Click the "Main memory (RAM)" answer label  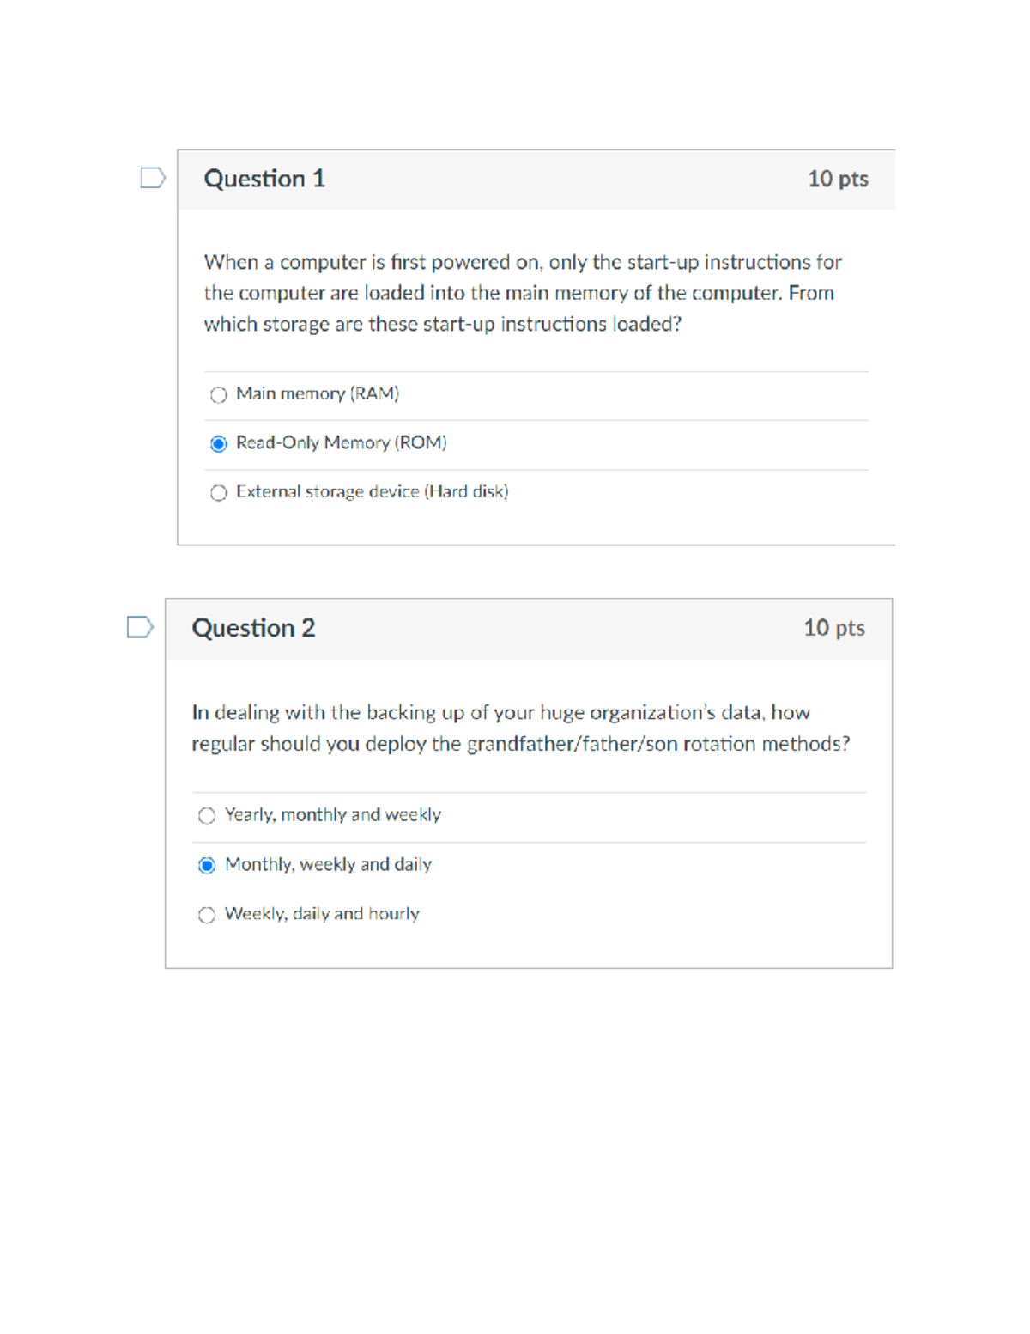[x=318, y=393]
